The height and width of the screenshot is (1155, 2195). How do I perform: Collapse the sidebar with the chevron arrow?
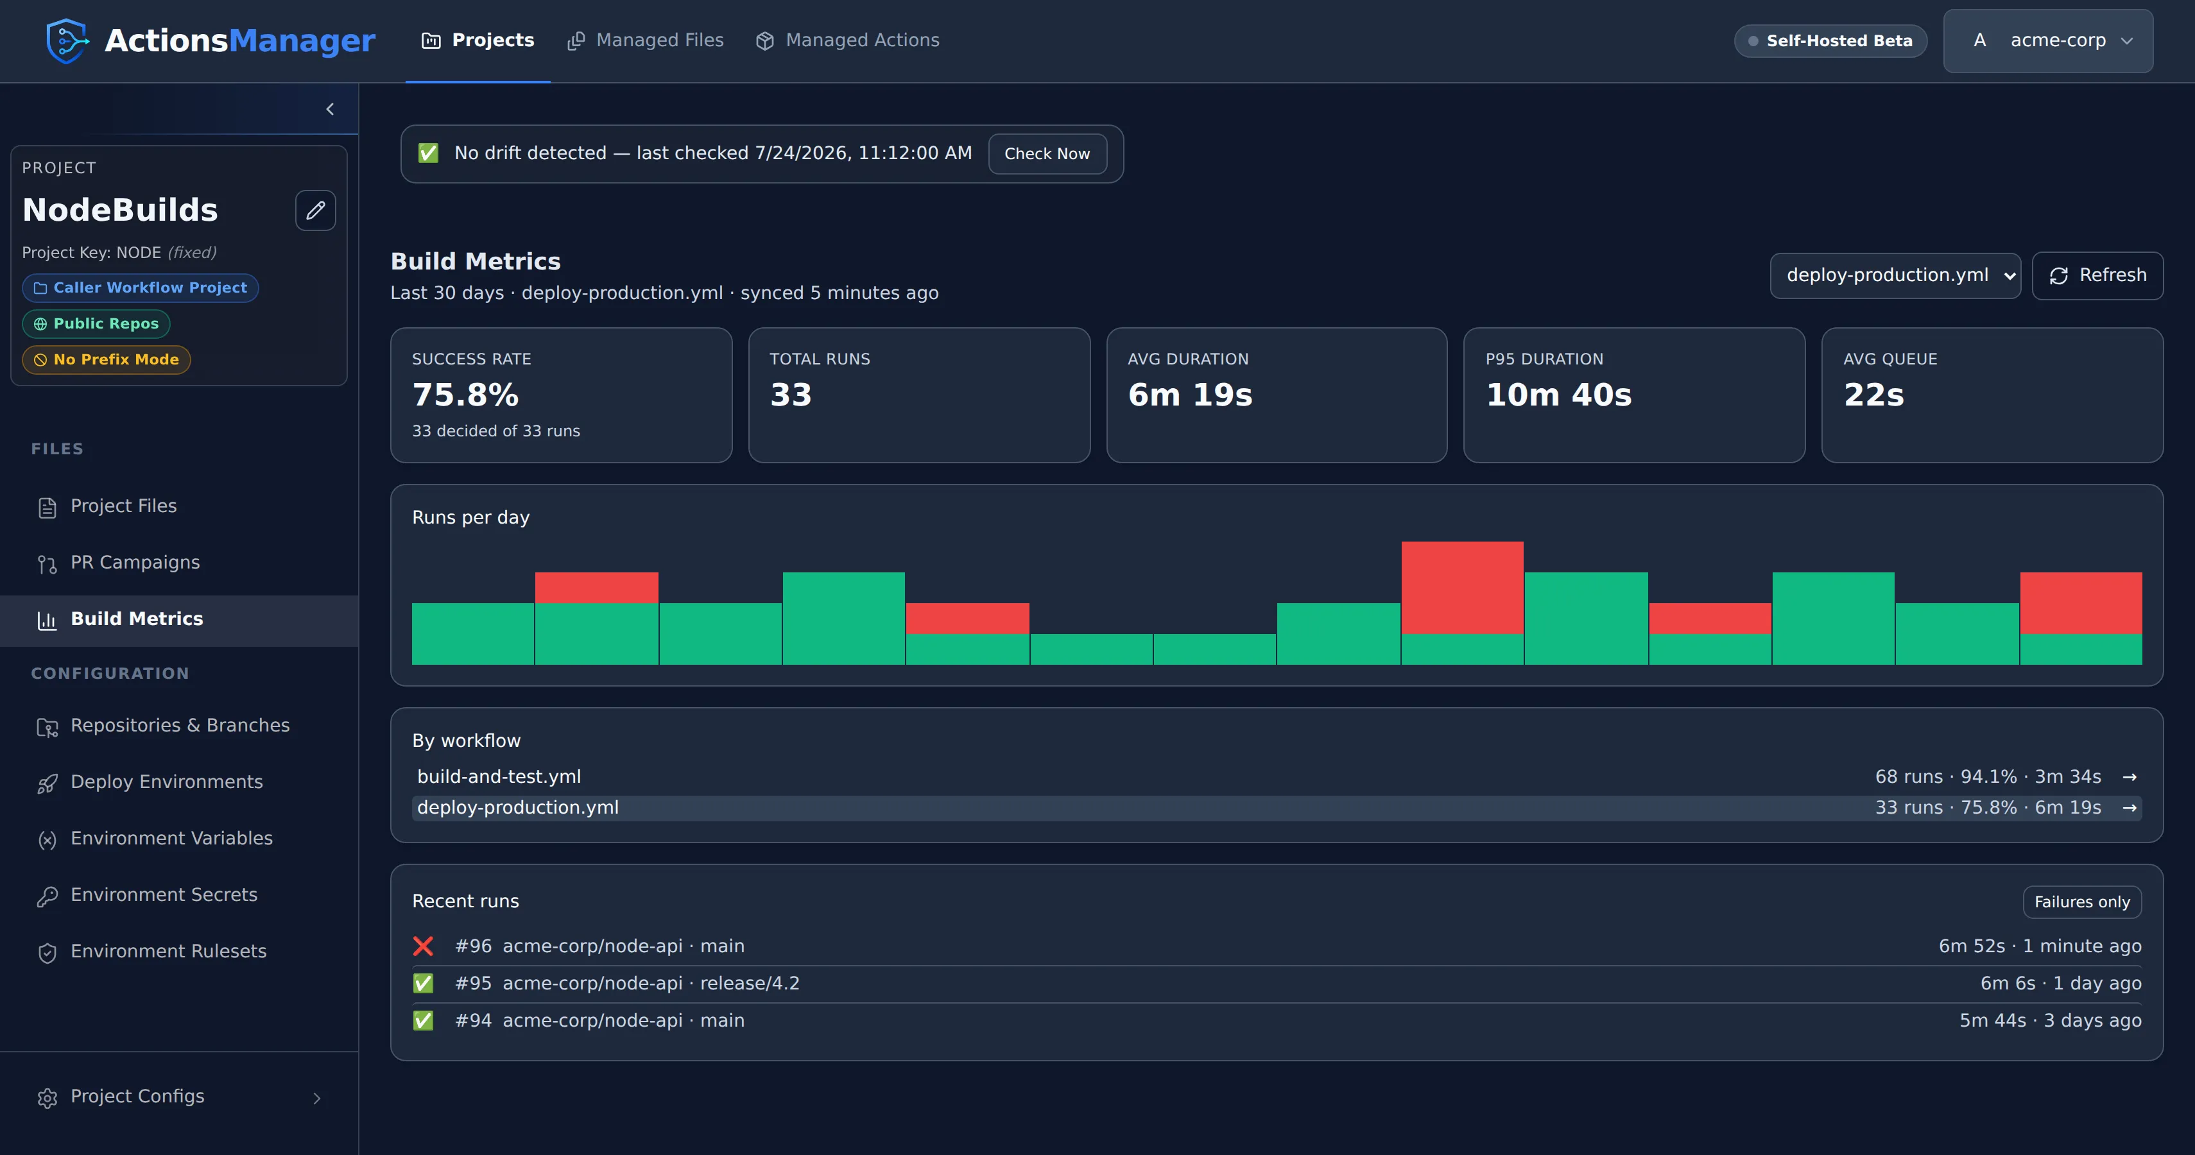330,109
